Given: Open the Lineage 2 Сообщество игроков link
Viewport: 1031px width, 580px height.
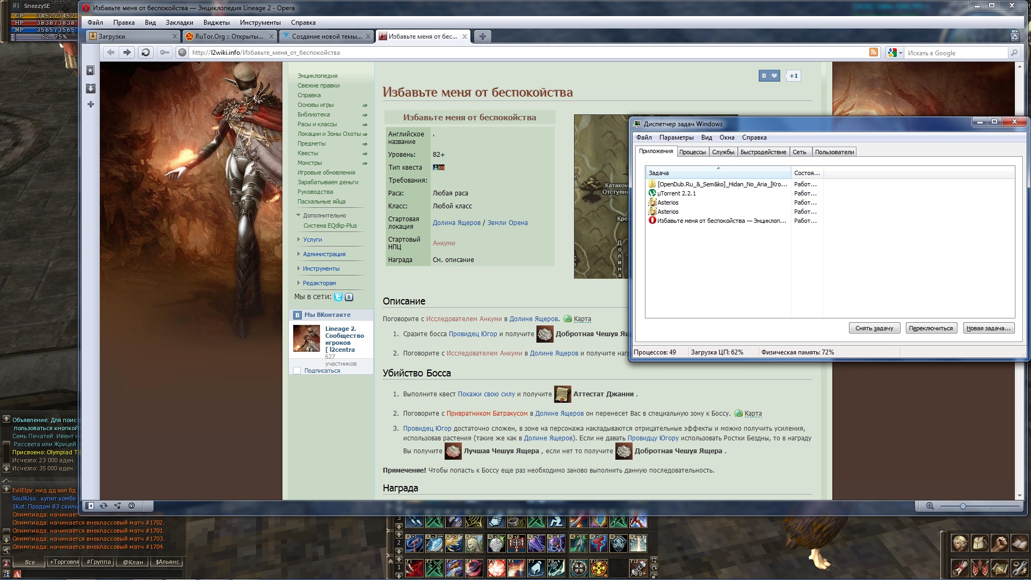Looking at the screenshot, I should pos(344,339).
